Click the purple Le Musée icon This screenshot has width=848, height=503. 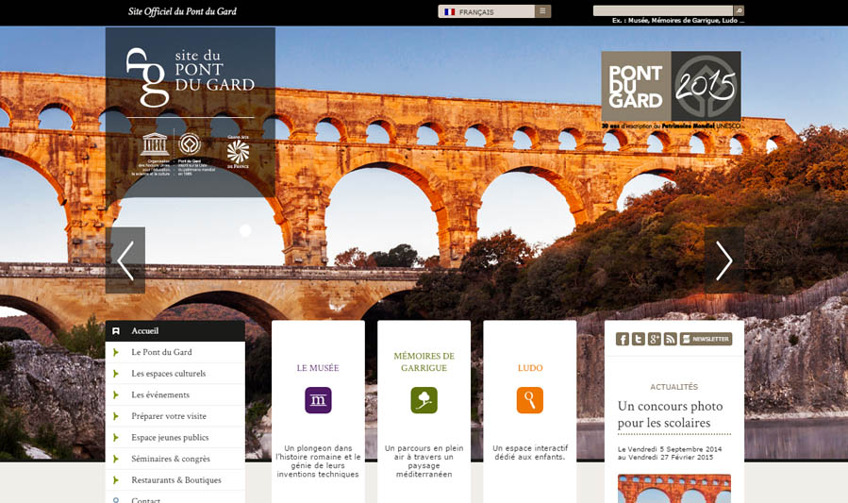point(318,400)
